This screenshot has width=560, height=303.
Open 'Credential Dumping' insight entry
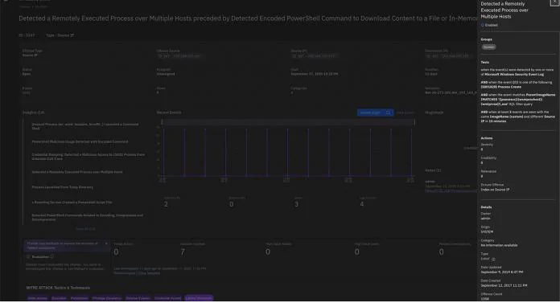[x=89, y=157]
